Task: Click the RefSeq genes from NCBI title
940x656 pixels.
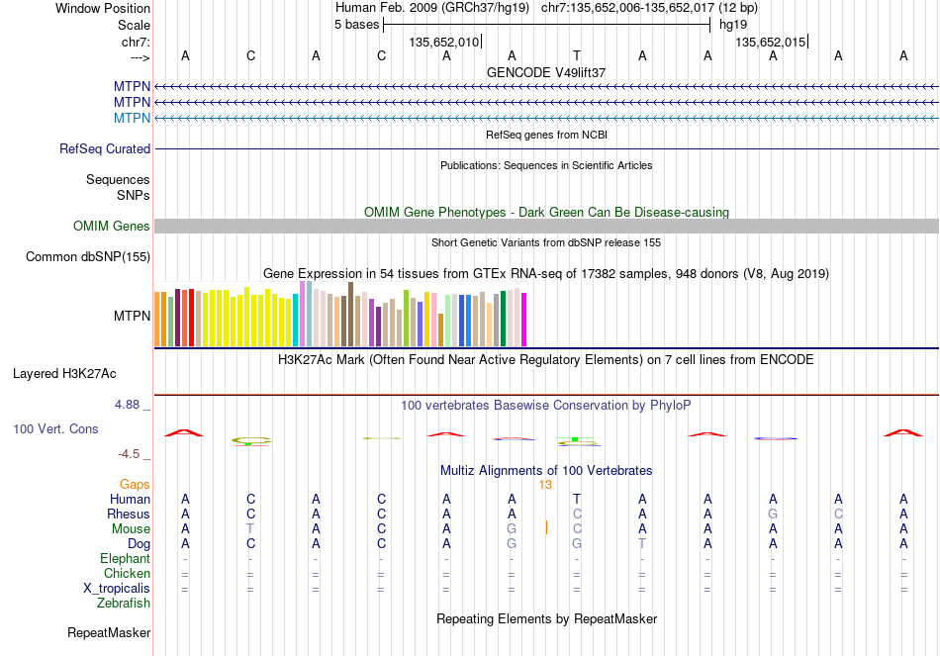Action: [546, 135]
